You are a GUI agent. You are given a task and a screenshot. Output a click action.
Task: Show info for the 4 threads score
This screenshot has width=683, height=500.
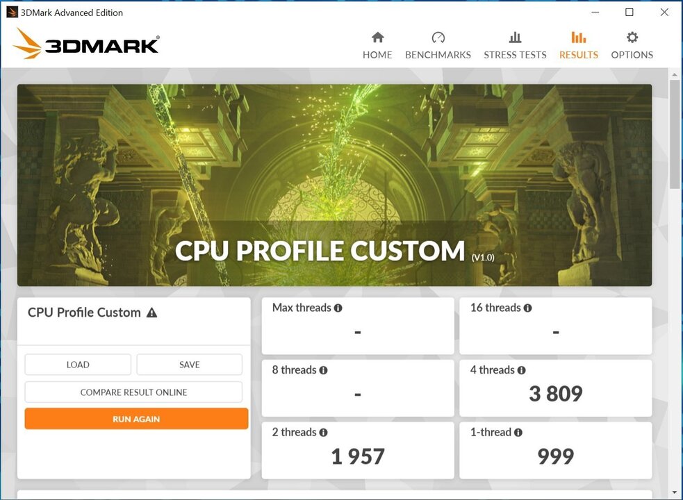tap(522, 371)
